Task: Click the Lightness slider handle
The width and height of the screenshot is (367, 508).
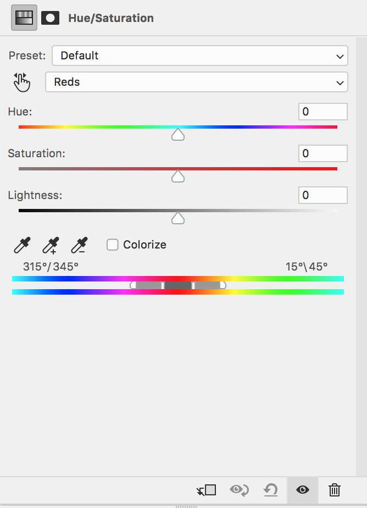Action: pyautogui.click(x=177, y=218)
